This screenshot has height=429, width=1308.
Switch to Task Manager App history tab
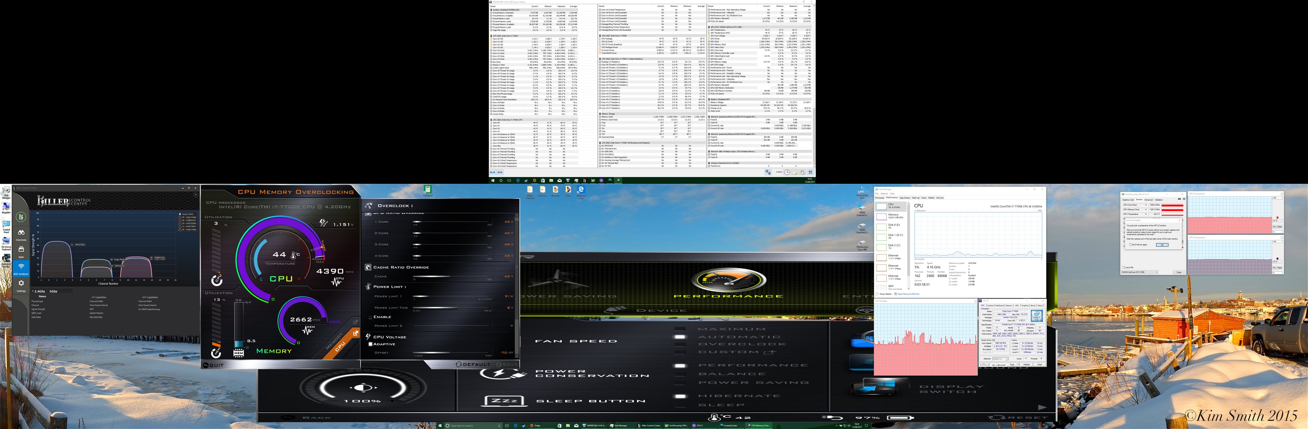coord(905,197)
